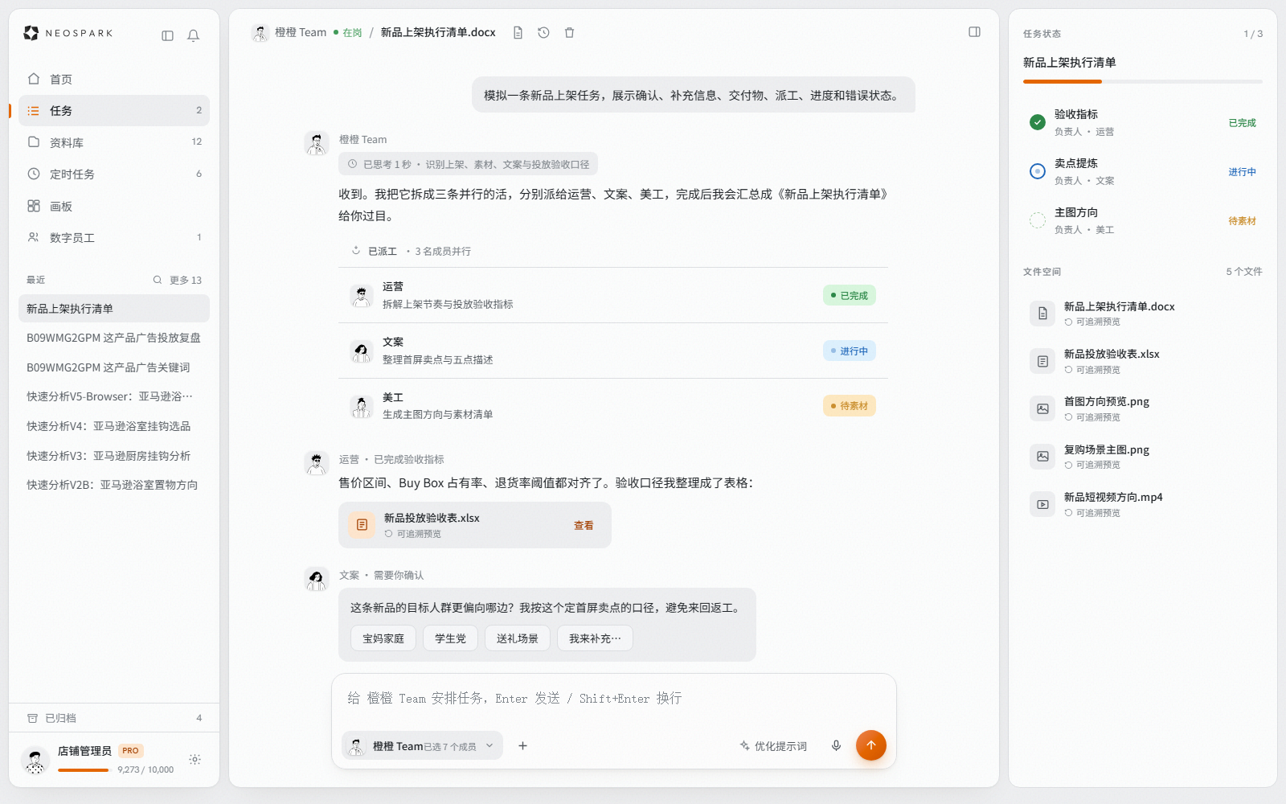Click 优化提示词 button
The height and width of the screenshot is (804, 1286).
(773, 745)
